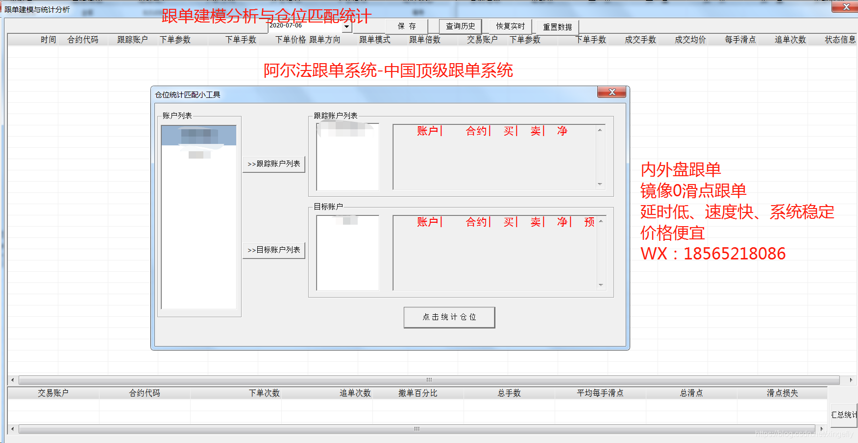Click 买 header in 跟踪账户列表 table
The image size is (858, 443).
(x=509, y=131)
